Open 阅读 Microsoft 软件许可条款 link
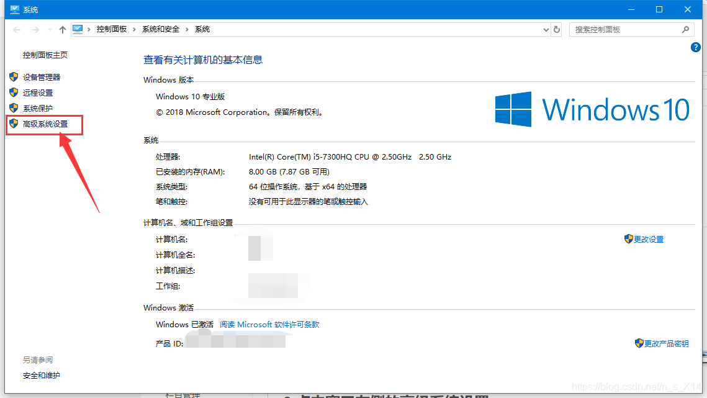Viewport: 707px width, 398px height. click(x=269, y=325)
